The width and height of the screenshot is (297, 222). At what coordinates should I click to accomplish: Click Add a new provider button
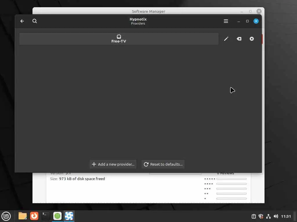[x=113, y=164]
